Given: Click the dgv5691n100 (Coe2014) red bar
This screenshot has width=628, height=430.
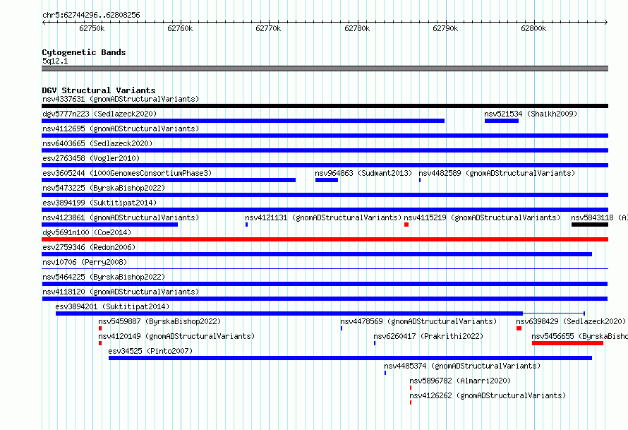Looking at the screenshot, I should pyautogui.click(x=325, y=239).
